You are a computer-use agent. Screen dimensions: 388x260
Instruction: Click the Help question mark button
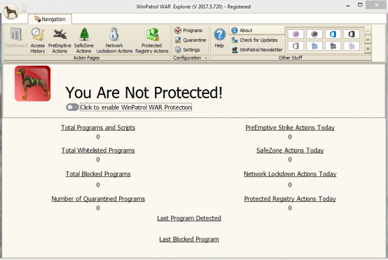pos(219,38)
